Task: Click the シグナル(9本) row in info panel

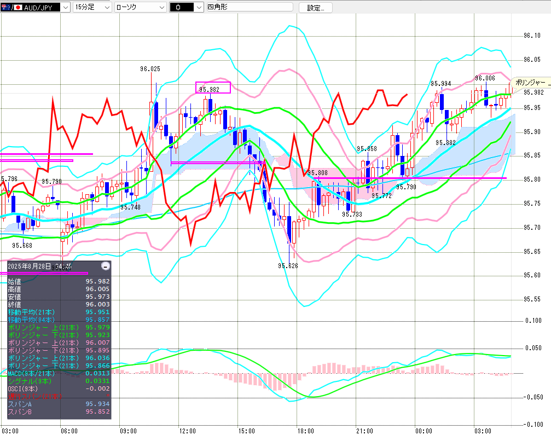Action: point(59,381)
